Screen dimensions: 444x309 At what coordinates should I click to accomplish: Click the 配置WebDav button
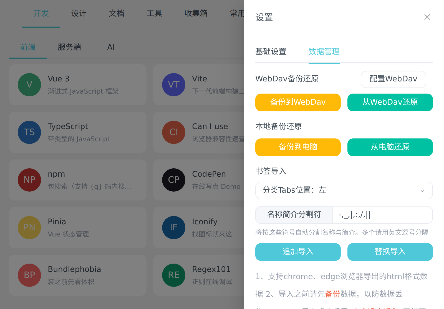coord(393,79)
